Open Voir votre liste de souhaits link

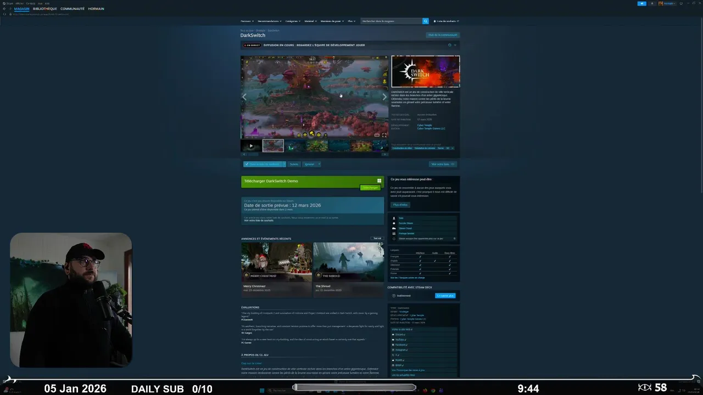tap(258, 221)
